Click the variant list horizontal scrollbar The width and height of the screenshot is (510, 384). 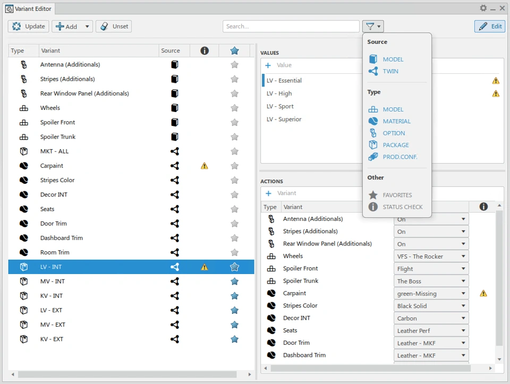click(x=127, y=374)
